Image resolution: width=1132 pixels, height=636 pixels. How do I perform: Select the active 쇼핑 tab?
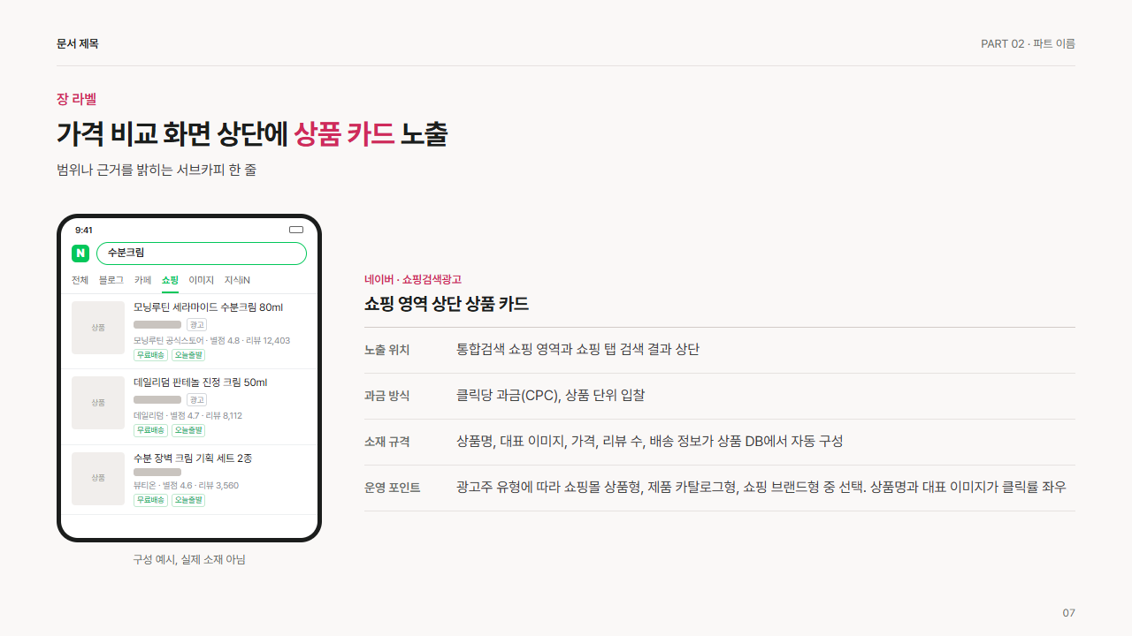tap(170, 280)
